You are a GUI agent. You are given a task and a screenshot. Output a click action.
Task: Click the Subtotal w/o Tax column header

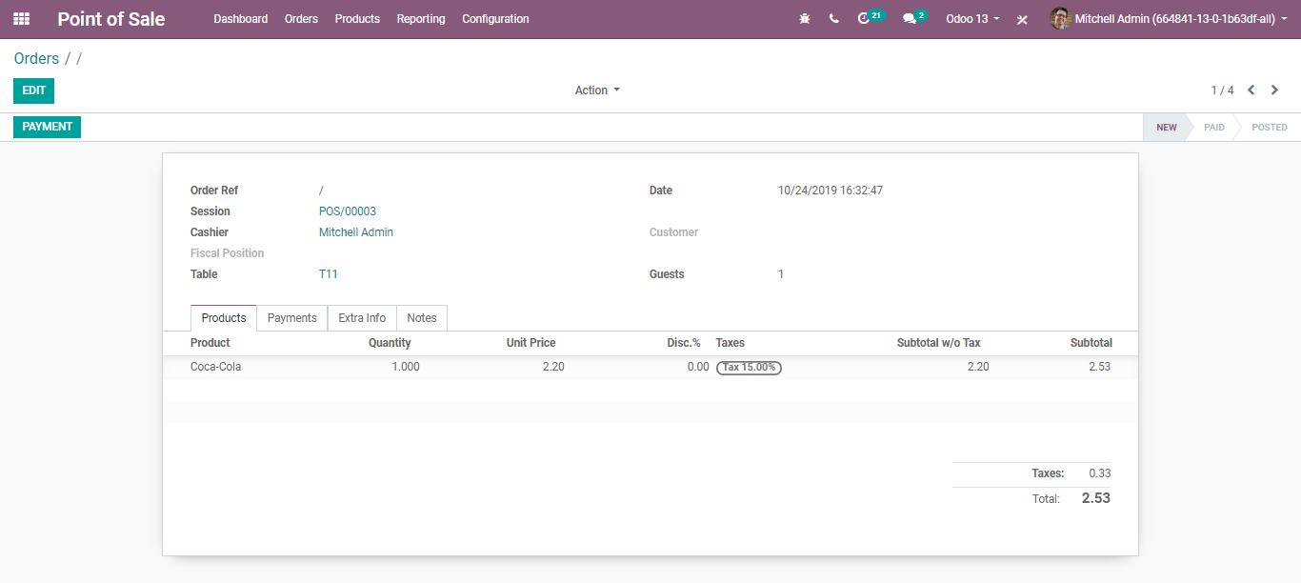tap(938, 343)
